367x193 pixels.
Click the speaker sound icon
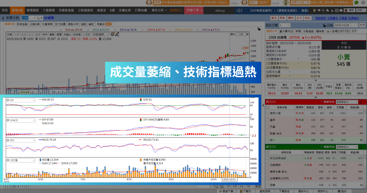(x=239, y=10)
